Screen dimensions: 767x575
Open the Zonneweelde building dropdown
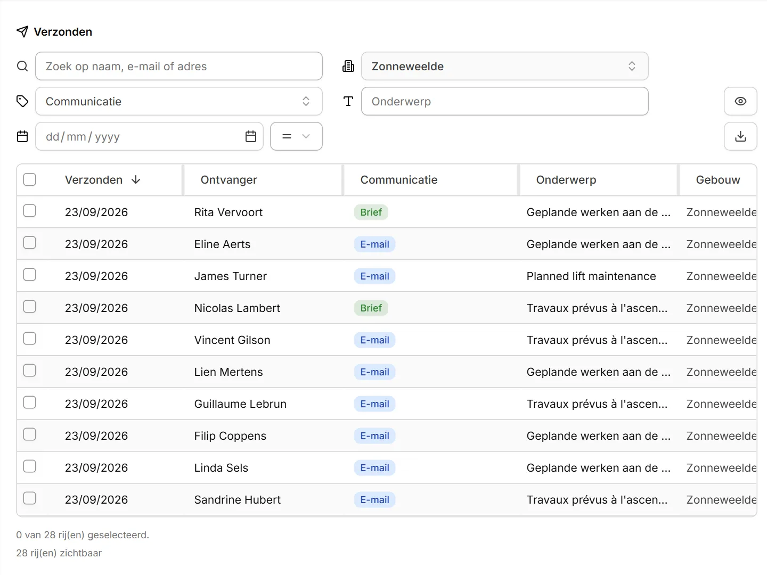pyautogui.click(x=504, y=66)
